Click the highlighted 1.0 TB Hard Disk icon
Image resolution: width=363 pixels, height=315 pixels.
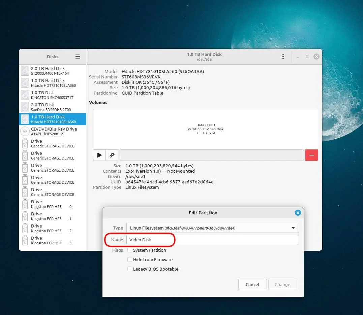coord(25,119)
